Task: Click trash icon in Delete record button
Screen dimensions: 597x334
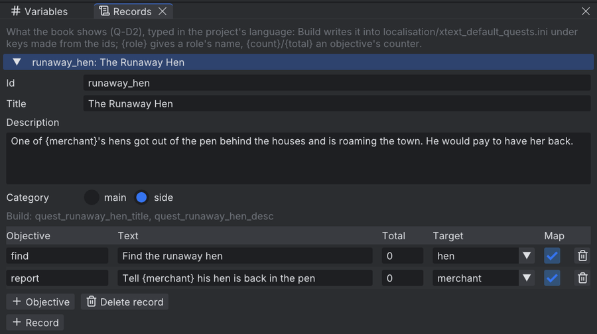Action: pos(92,302)
